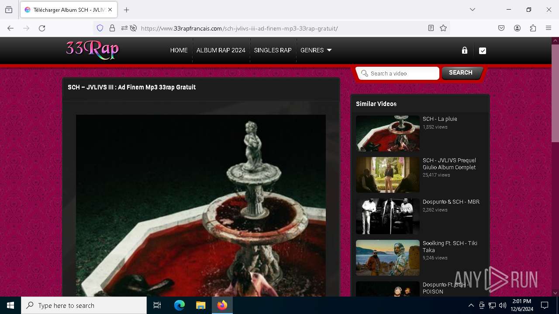The width and height of the screenshot is (559, 314).
Task: Open SCH - JVLIVS Prequel Giulio thumbnail
Action: 388,175
